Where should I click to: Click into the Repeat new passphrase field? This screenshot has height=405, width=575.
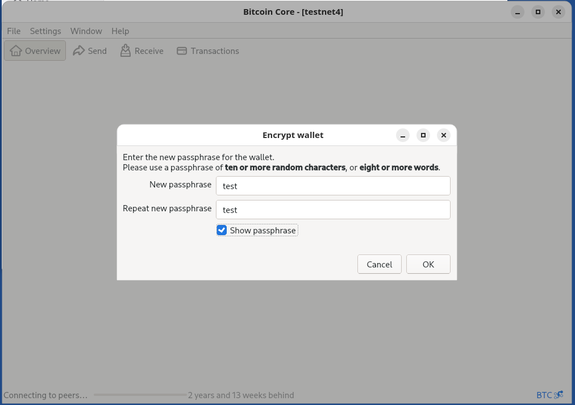(x=333, y=210)
